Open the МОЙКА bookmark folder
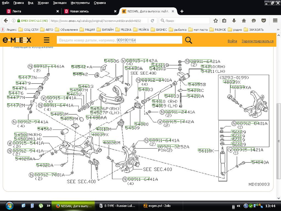The width and height of the screenshot is (281, 211). coord(141,29)
